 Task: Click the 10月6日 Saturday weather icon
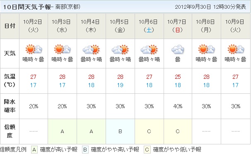point(149,49)
